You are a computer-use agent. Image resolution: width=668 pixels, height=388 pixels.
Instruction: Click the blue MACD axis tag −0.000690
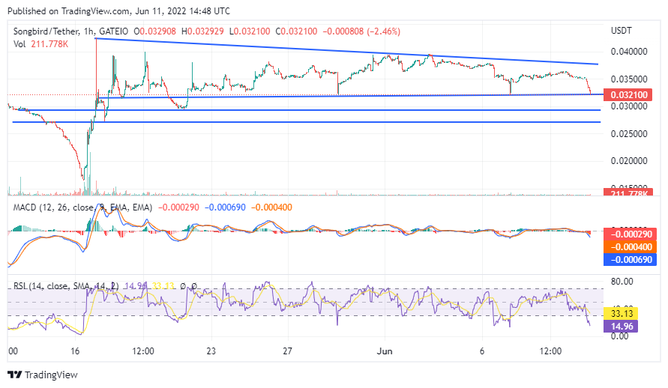(x=628, y=259)
